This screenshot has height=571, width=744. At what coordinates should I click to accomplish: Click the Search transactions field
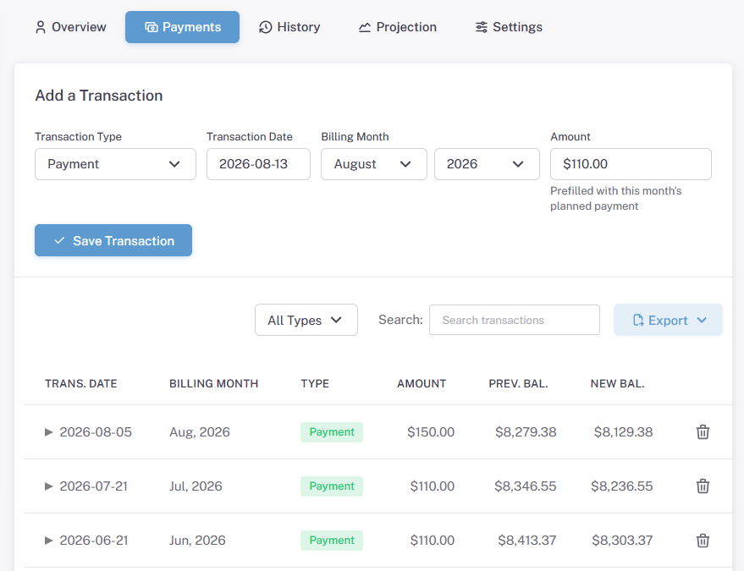pyautogui.click(x=515, y=320)
